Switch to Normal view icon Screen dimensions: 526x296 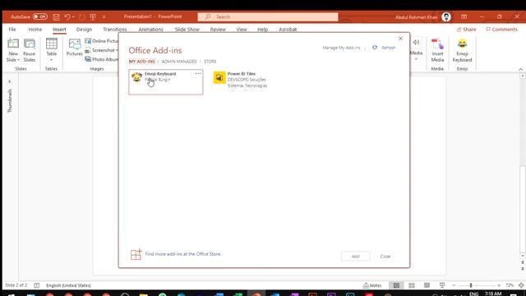[x=396, y=285]
